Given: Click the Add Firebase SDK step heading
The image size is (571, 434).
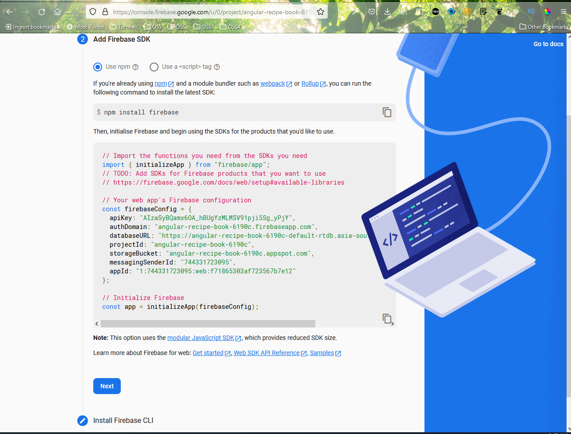Looking at the screenshot, I should [122, 39].
